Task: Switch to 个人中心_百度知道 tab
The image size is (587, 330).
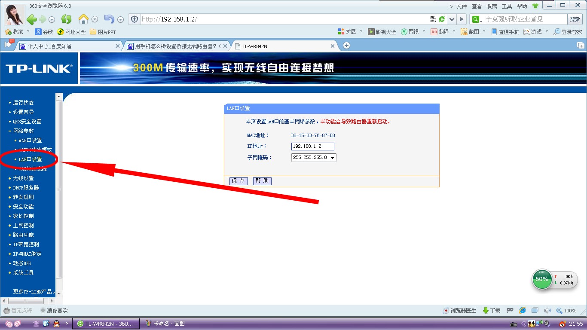Action: pyautogui.click(x=69, y=46)
